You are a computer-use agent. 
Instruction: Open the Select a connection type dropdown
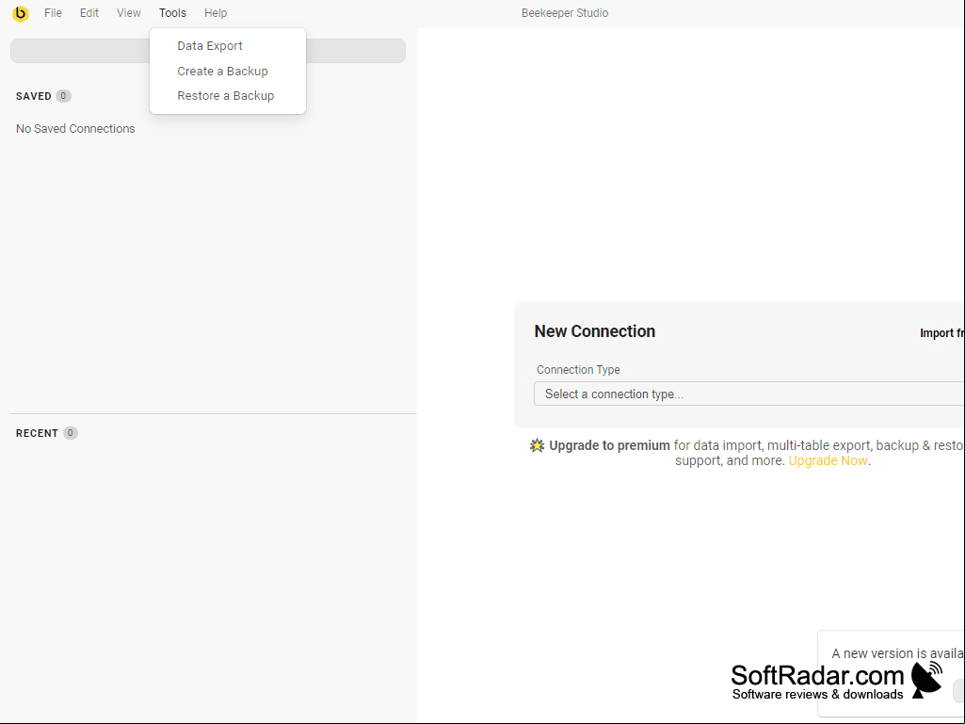click(x=749, y=394)
